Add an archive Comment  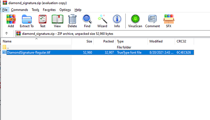(x=152, y=21)
